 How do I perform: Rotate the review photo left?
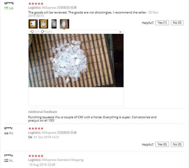(x=35, y=32)
